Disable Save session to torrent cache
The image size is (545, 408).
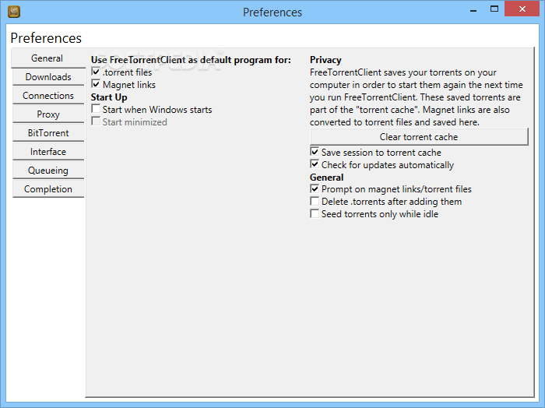pos(315,152)
